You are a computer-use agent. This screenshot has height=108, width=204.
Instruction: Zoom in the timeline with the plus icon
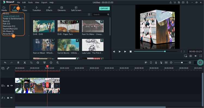(x=190, y=63)
